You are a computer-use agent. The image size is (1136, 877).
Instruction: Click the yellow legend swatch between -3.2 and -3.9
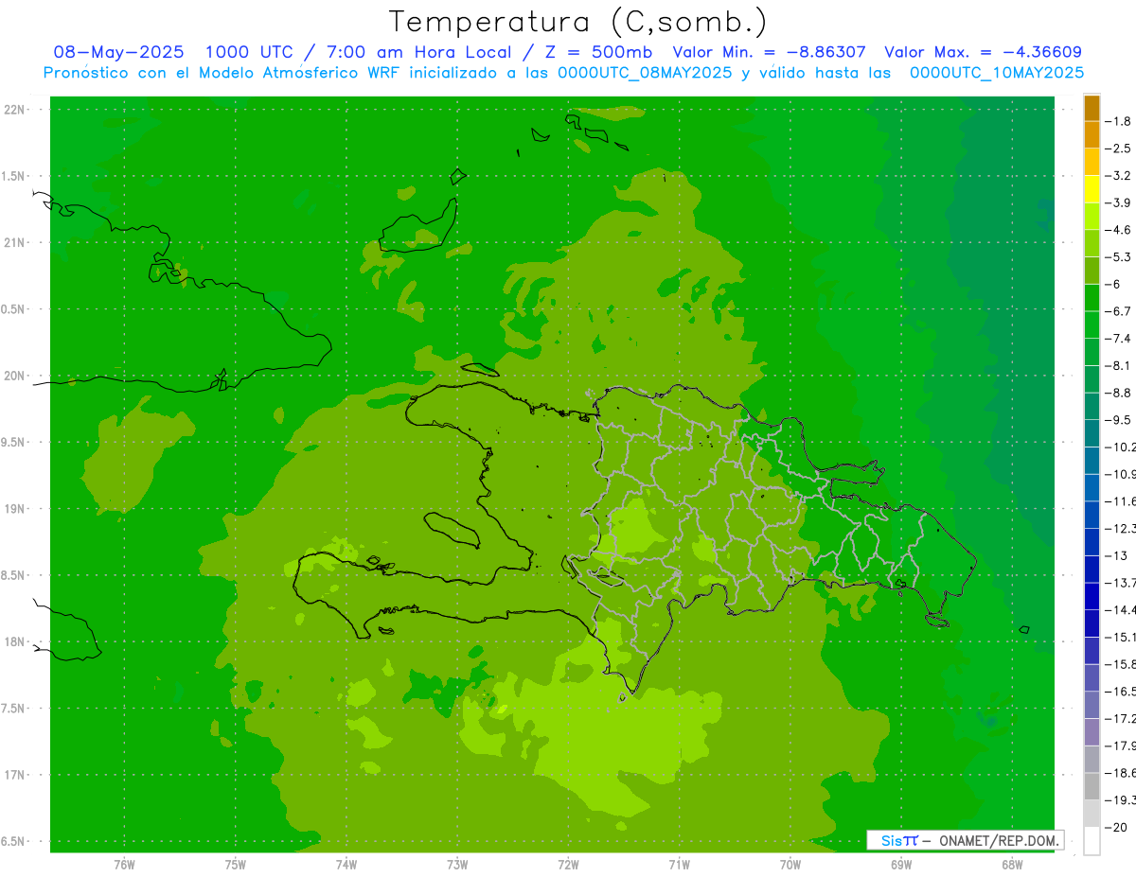coord(1092,189)
